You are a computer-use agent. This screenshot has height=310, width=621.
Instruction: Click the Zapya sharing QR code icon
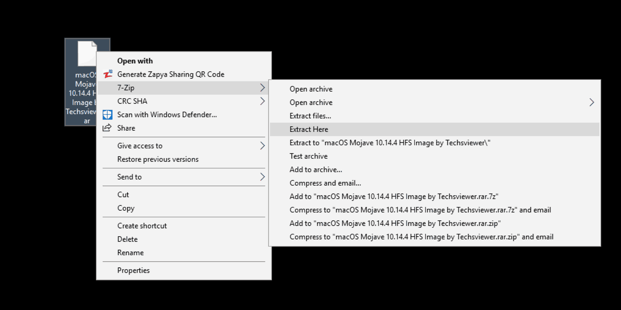[x=108, y=74]
